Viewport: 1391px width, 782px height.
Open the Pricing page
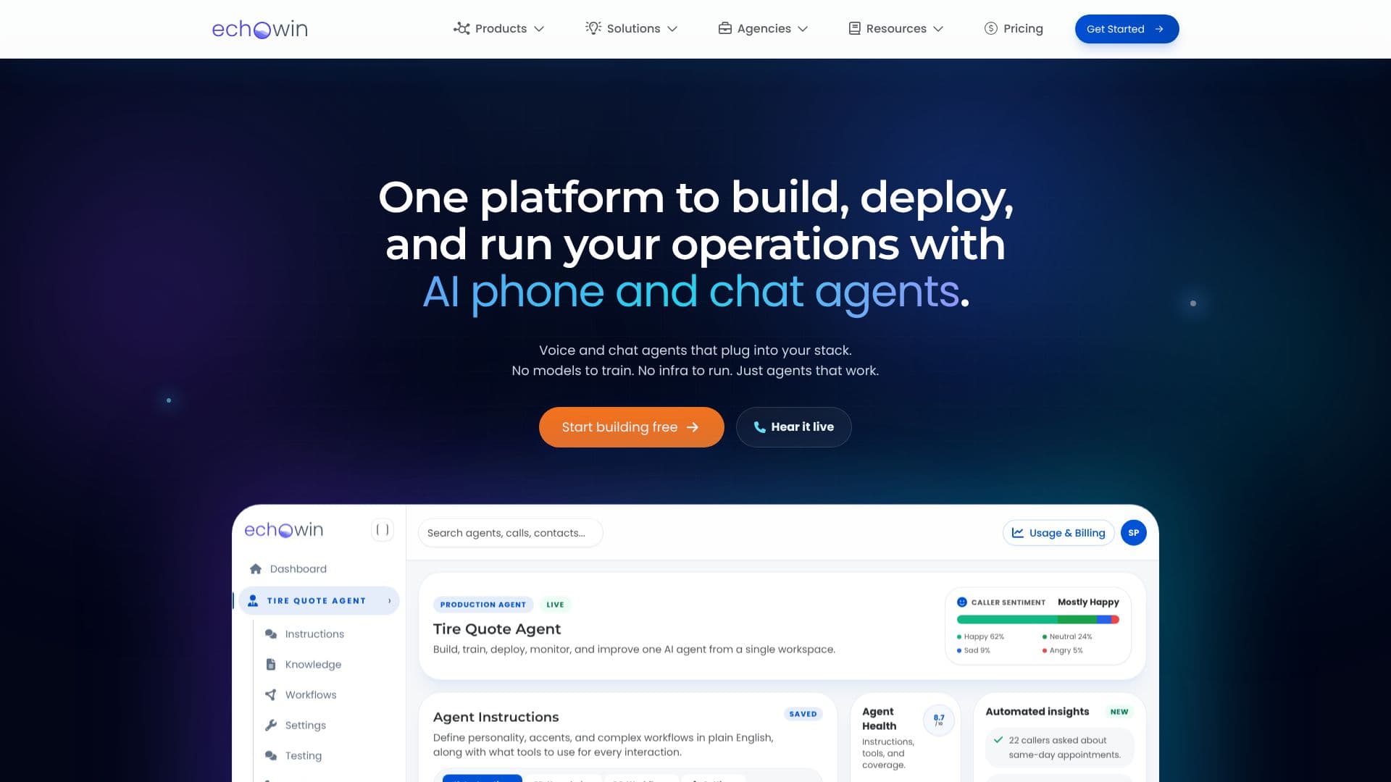coord(1014,28)
